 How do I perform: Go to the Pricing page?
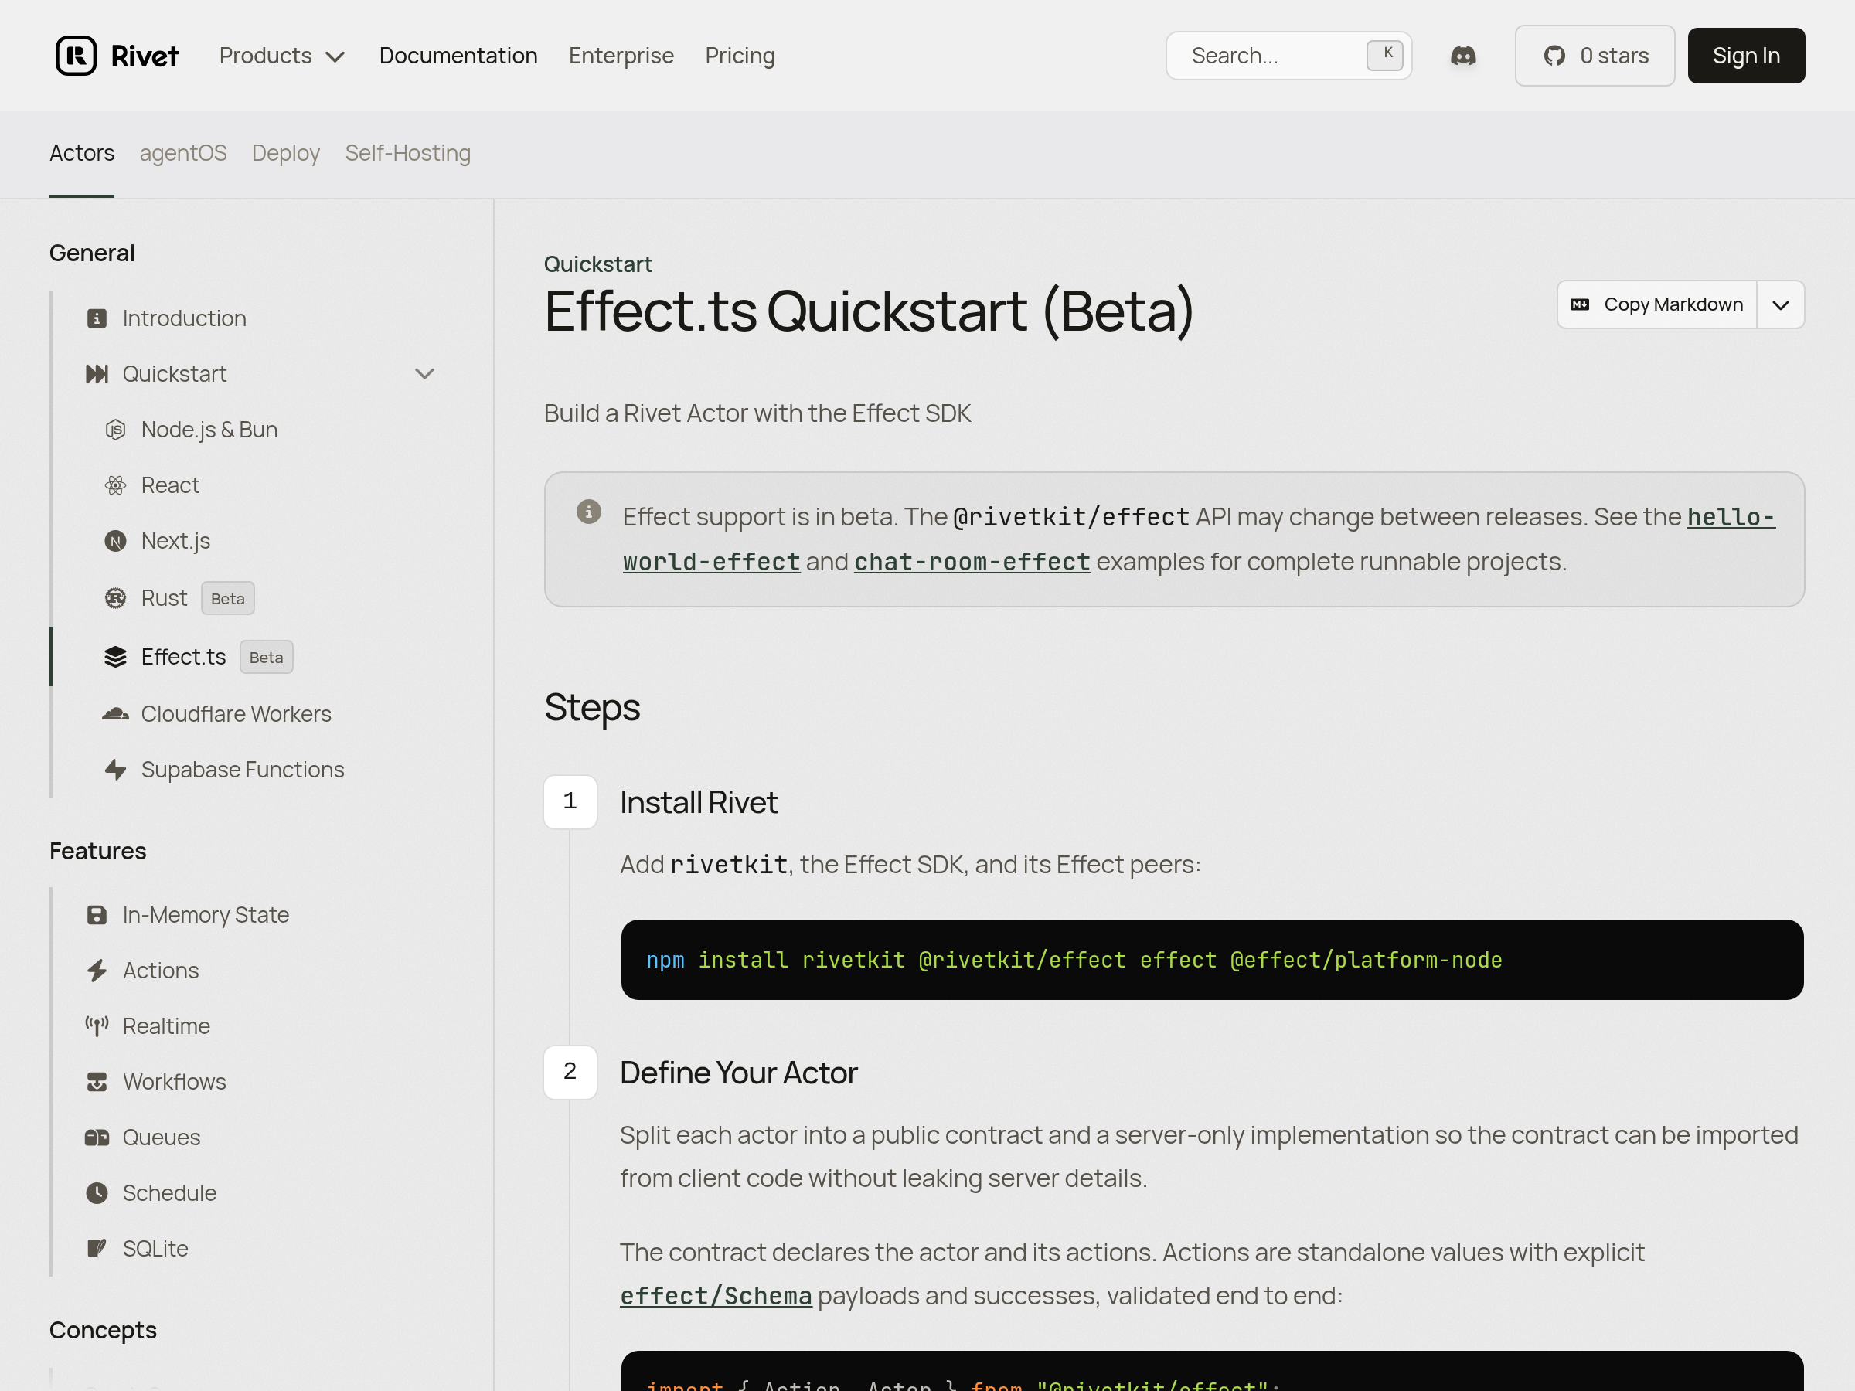(x=740, y=56)
